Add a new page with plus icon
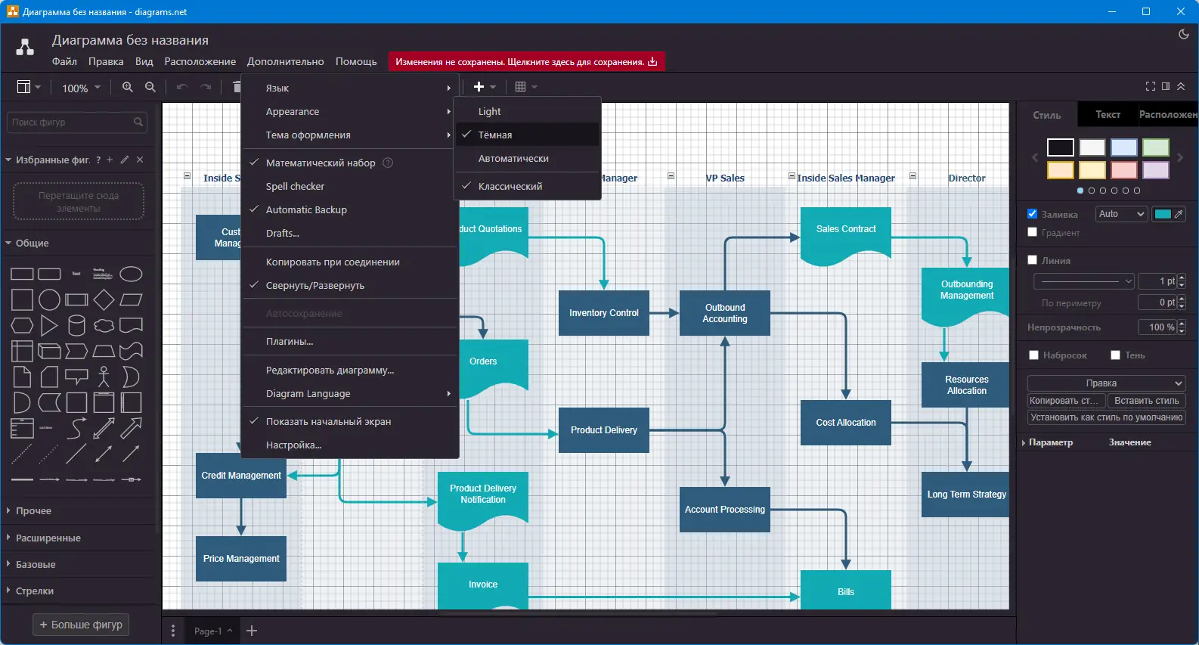1199x645 pixels. pyautogui.click(x=252, y=631)
